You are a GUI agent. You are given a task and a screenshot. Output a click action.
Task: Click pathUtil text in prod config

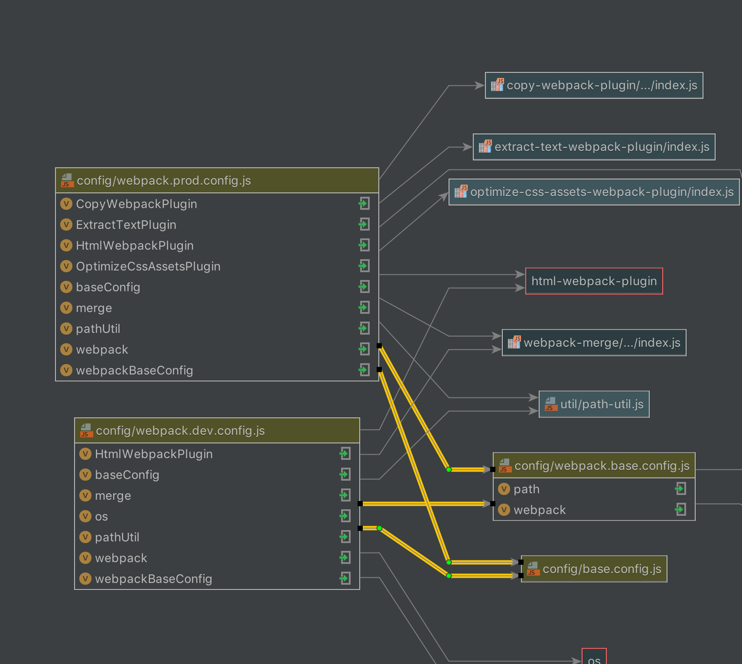(x=98, y=329)
